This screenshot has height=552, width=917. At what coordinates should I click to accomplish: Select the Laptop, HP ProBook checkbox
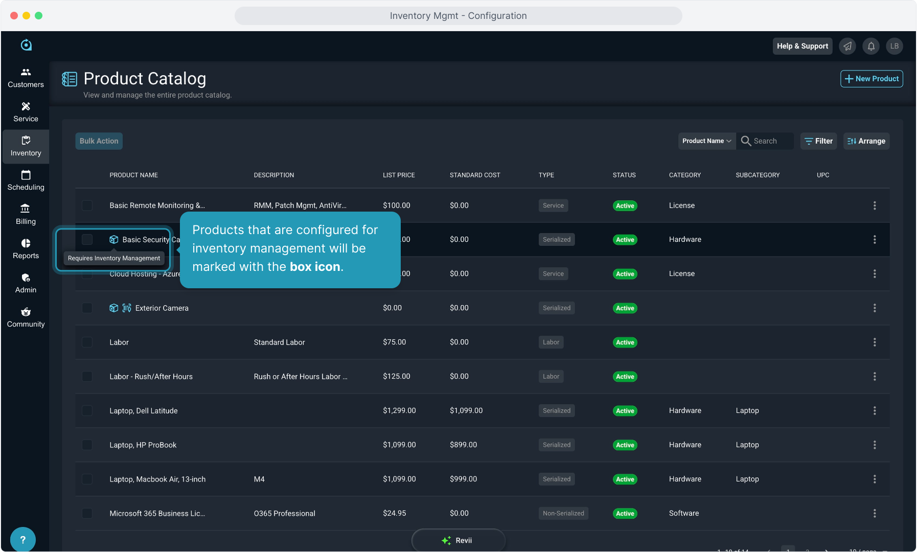point(87,445)
